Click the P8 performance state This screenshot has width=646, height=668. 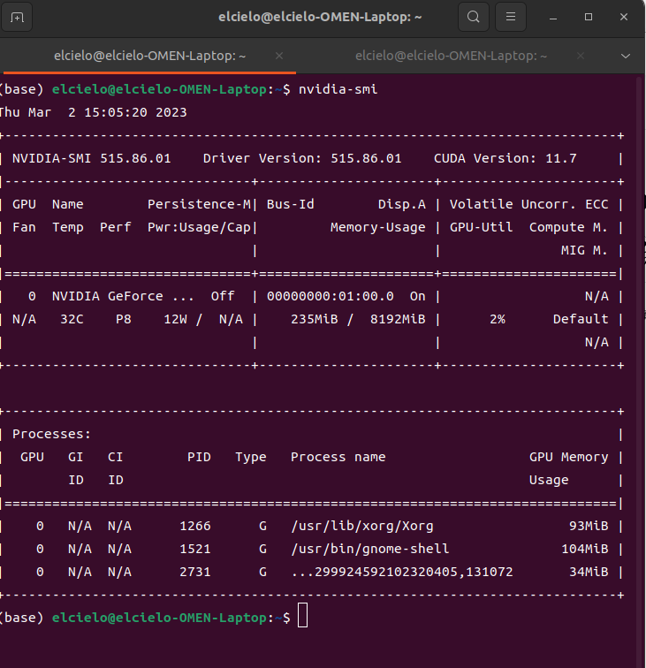[x=124, y=320]
